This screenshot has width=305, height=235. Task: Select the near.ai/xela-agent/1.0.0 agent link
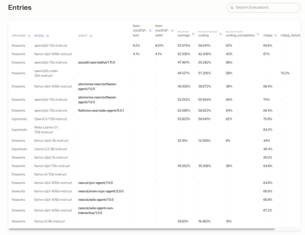point(96,200)
